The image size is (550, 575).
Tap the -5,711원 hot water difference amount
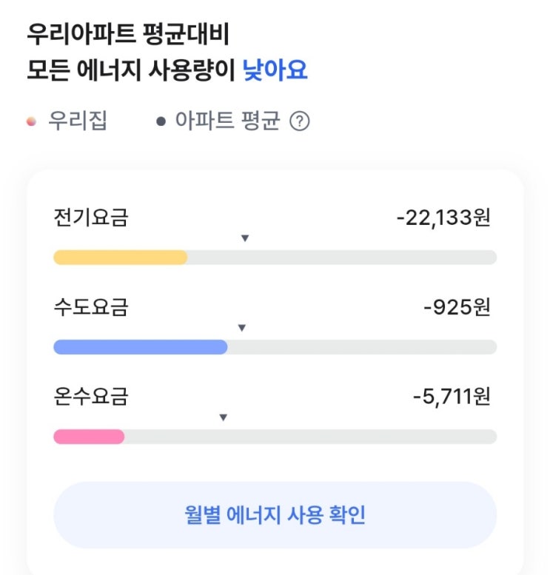click(x=452, y=397)
